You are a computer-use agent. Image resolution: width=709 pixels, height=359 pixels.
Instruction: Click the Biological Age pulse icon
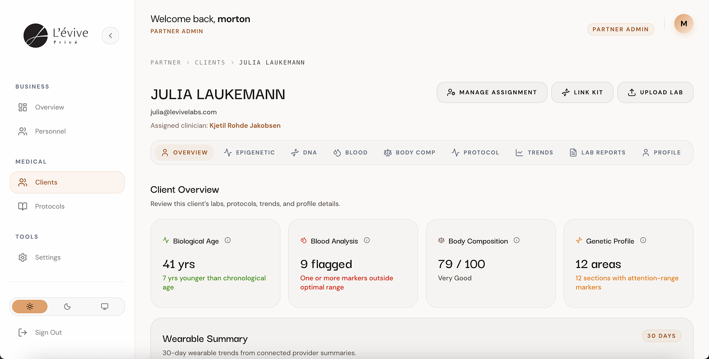pyautogui.click(x=166, y=240)
